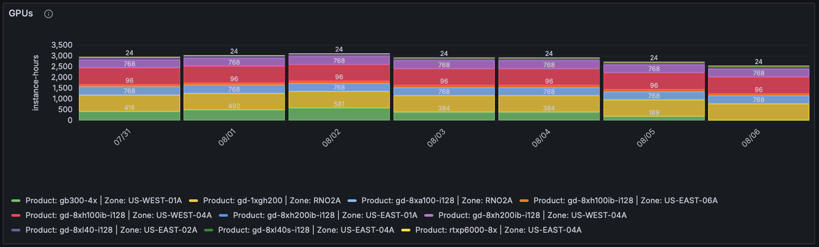Toggle gd-8xa100-i128 RNO2A legend series
This screenshot has width=819, height=247.
437,201
